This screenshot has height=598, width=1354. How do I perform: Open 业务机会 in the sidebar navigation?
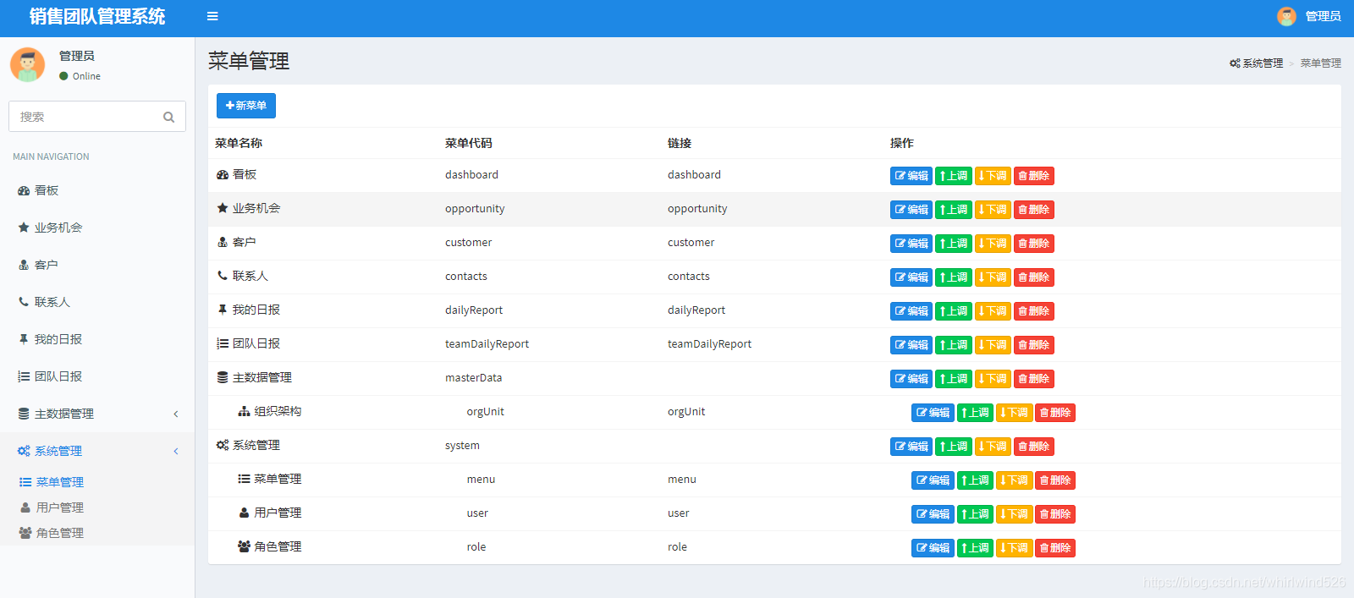97,228
